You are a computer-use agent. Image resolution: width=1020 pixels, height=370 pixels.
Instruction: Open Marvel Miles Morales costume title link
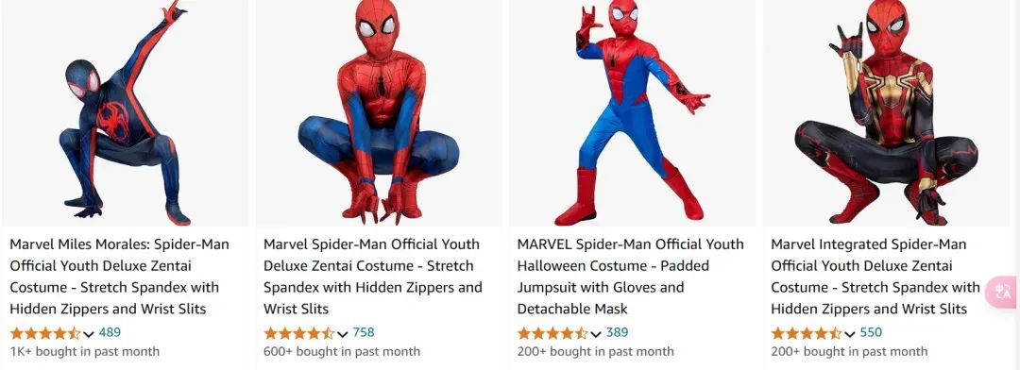[x=119, y=277]
